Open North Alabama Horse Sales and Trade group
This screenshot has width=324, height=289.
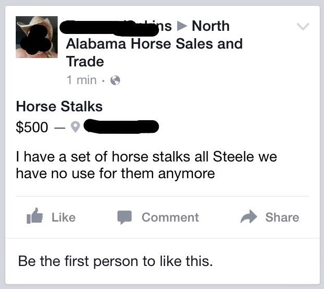click(x=154, y=44)
